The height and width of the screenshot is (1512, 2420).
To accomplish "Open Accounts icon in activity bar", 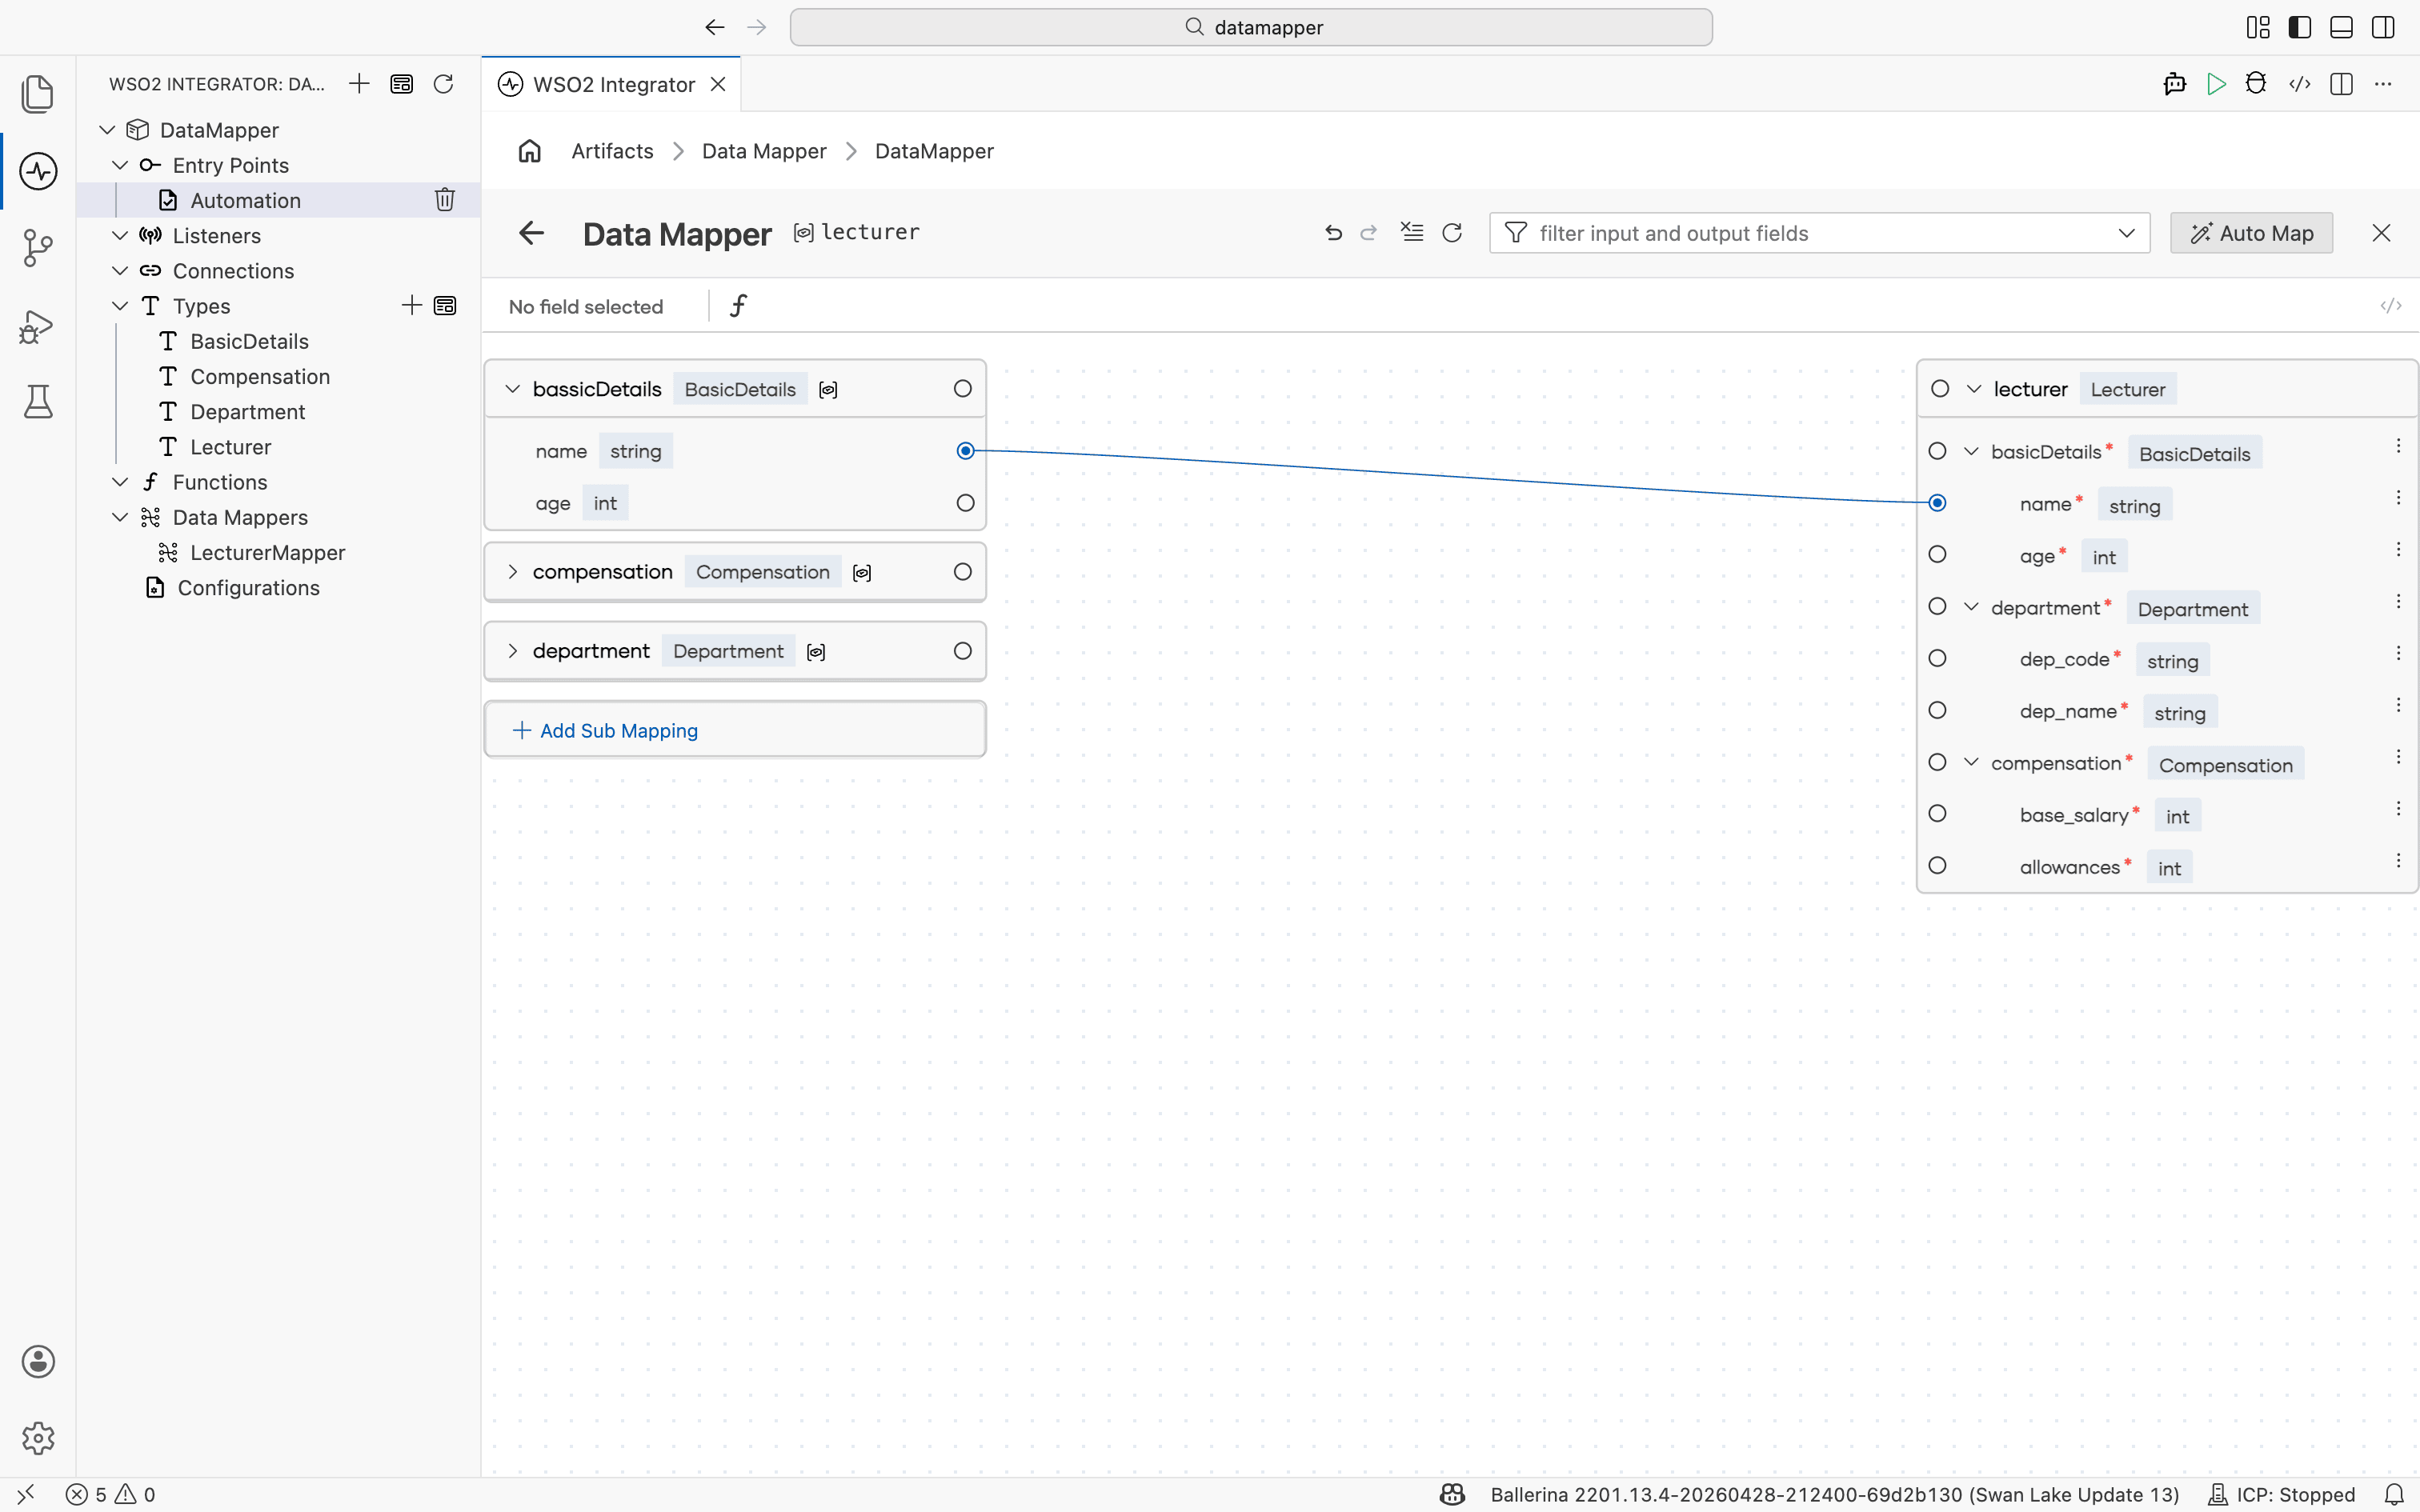I will click(x=38, y=1361).
